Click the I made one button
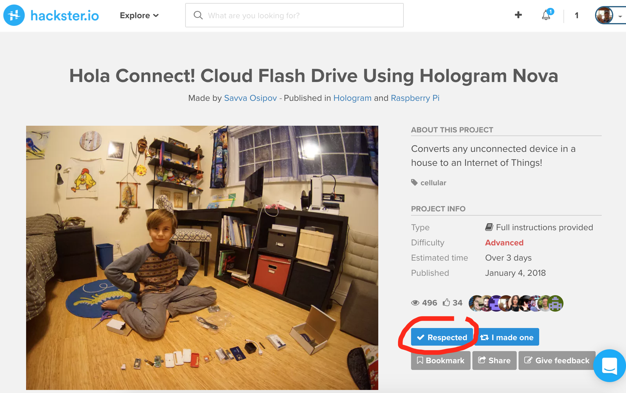The height and width of the screenshot is (393, 626). coord(507,337)
